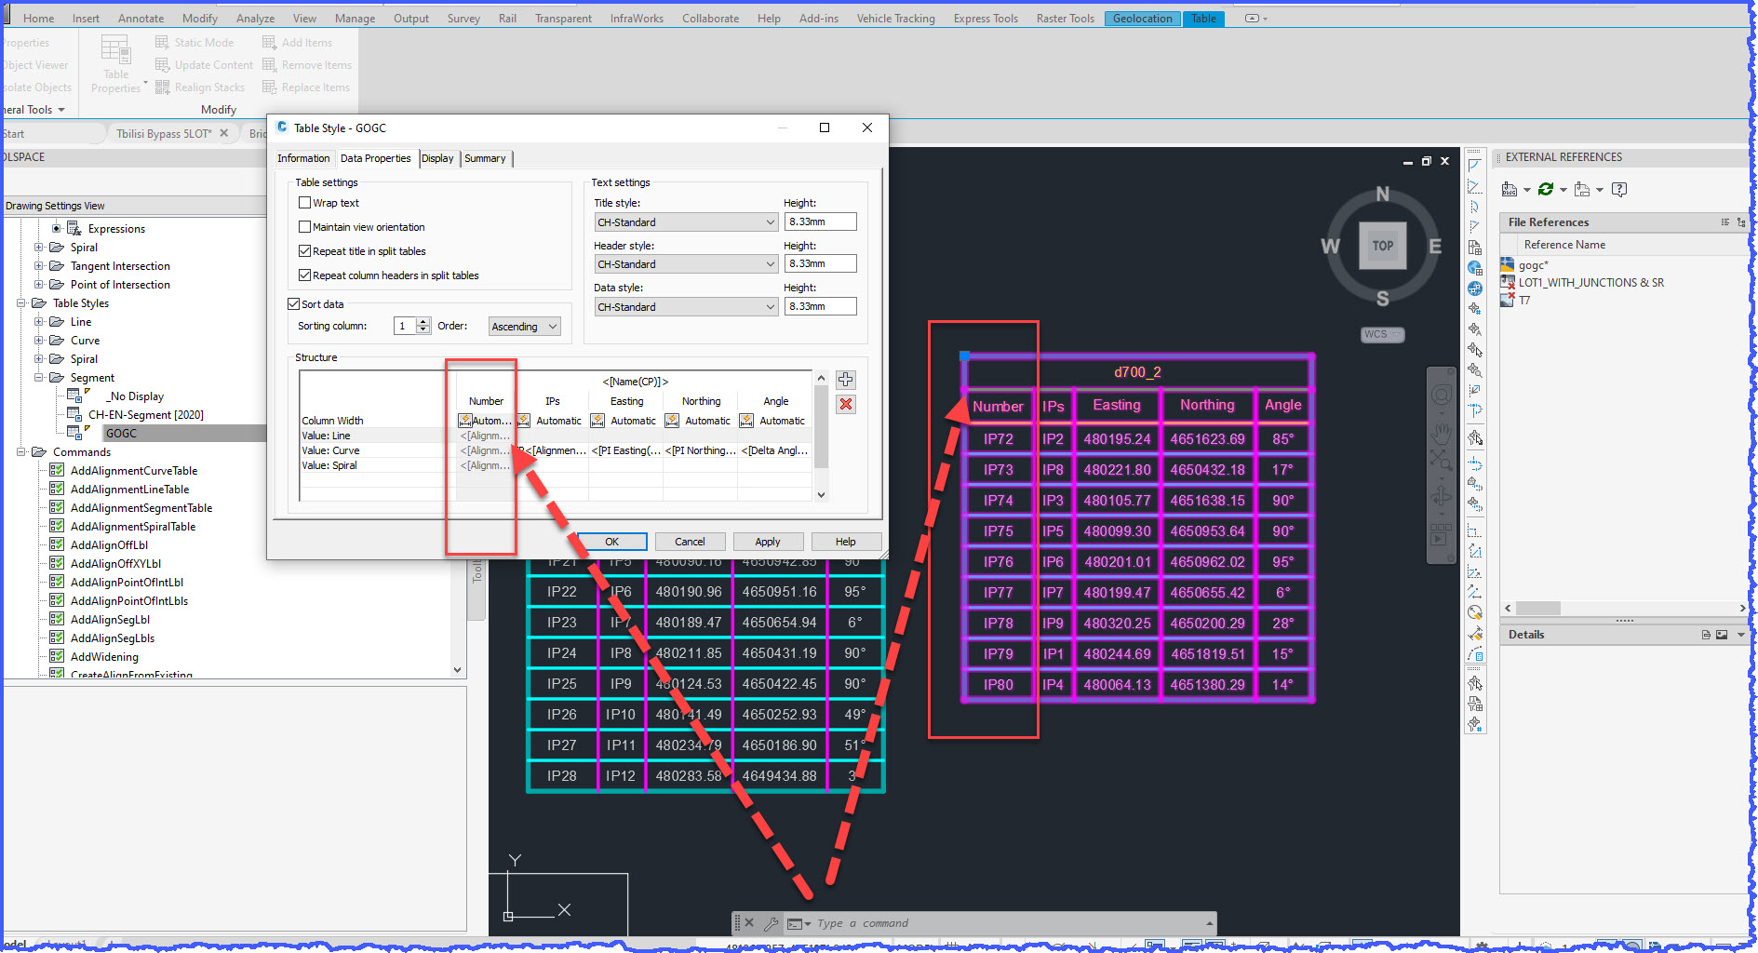The image size is (1758, 953).
Task: Open Title style dropdown
Action: 686,222
